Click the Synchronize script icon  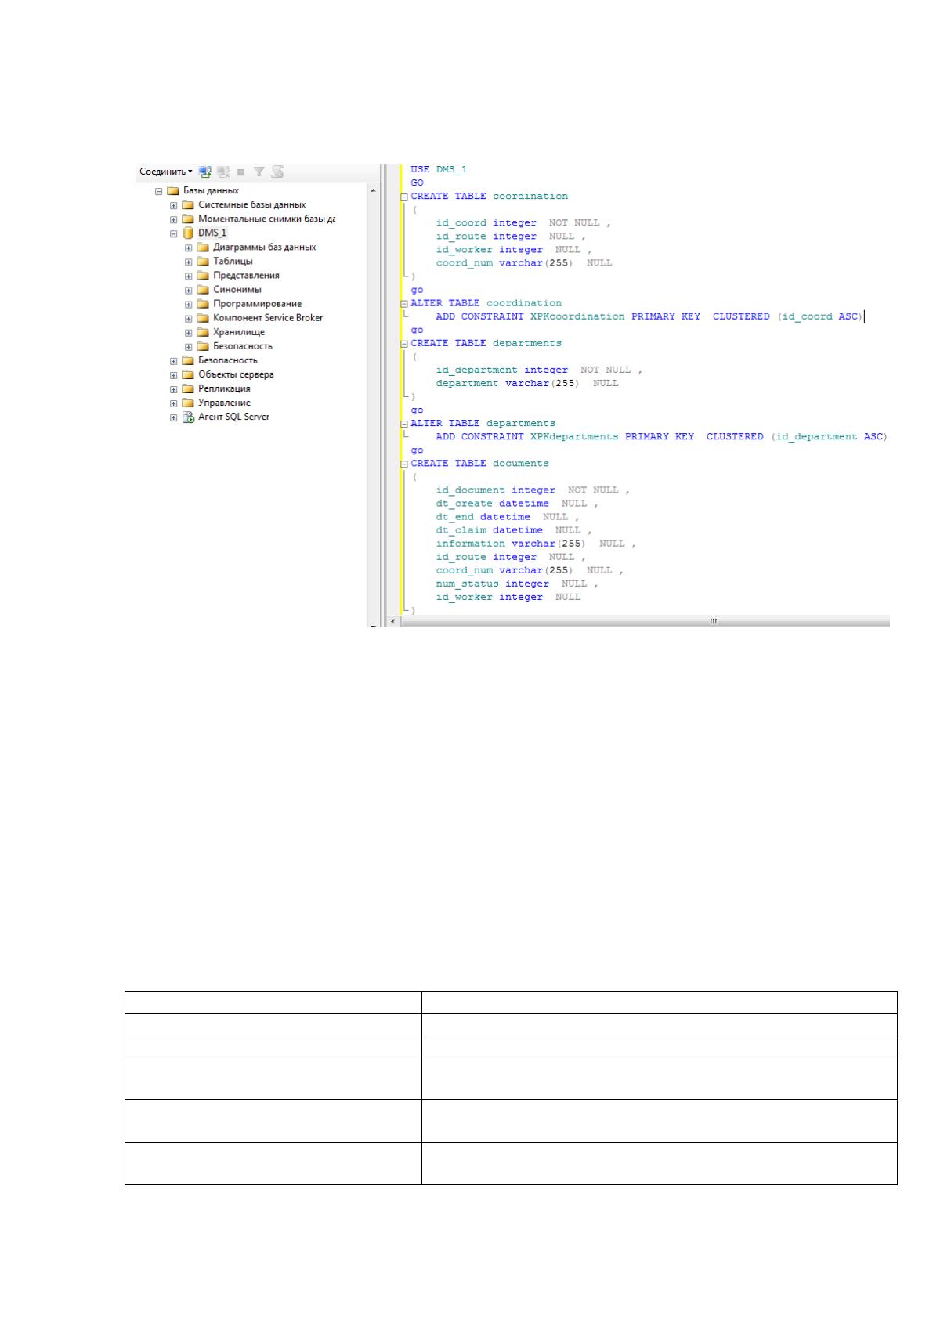[277, 171]
